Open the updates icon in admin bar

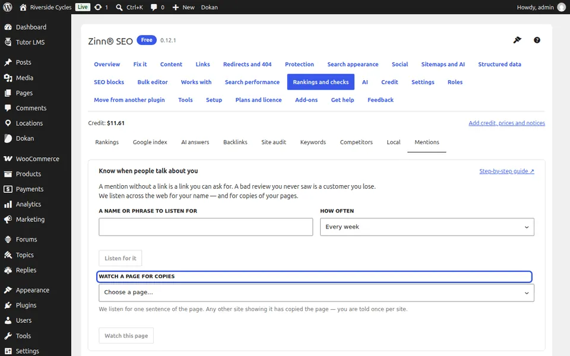[x=98, y=7]
